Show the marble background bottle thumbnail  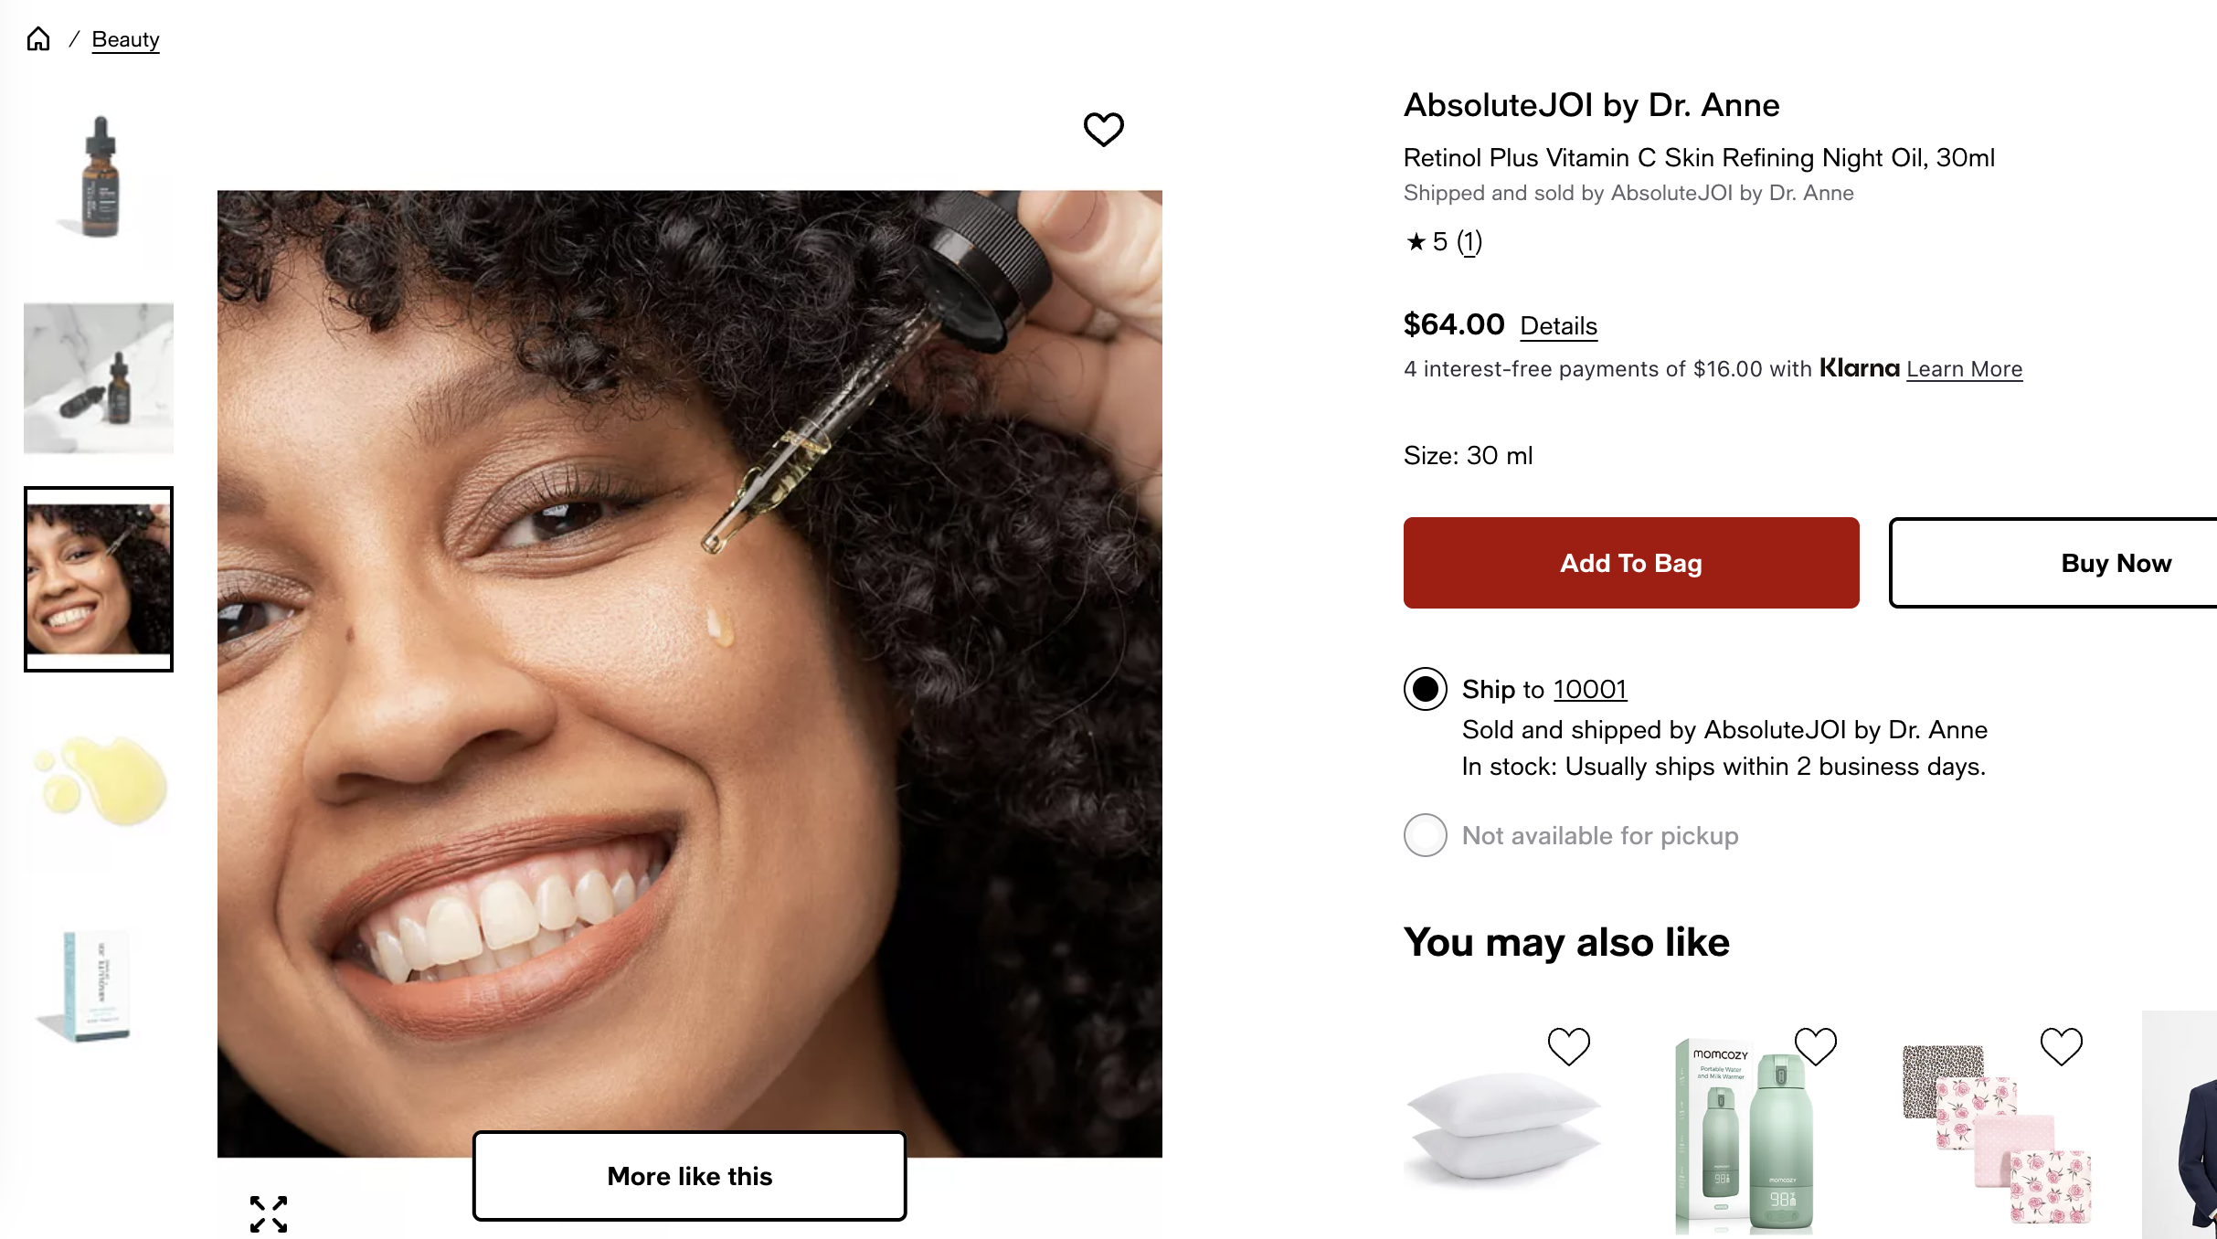tap(99, 378)
